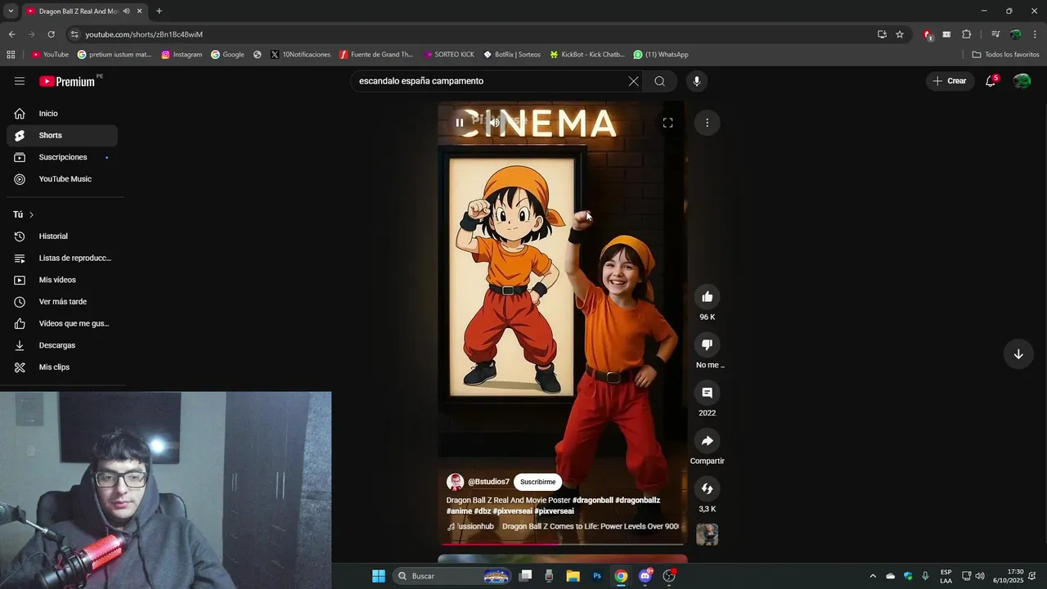
Task: Click the Suscribirme button
Action: click(537, 482)
